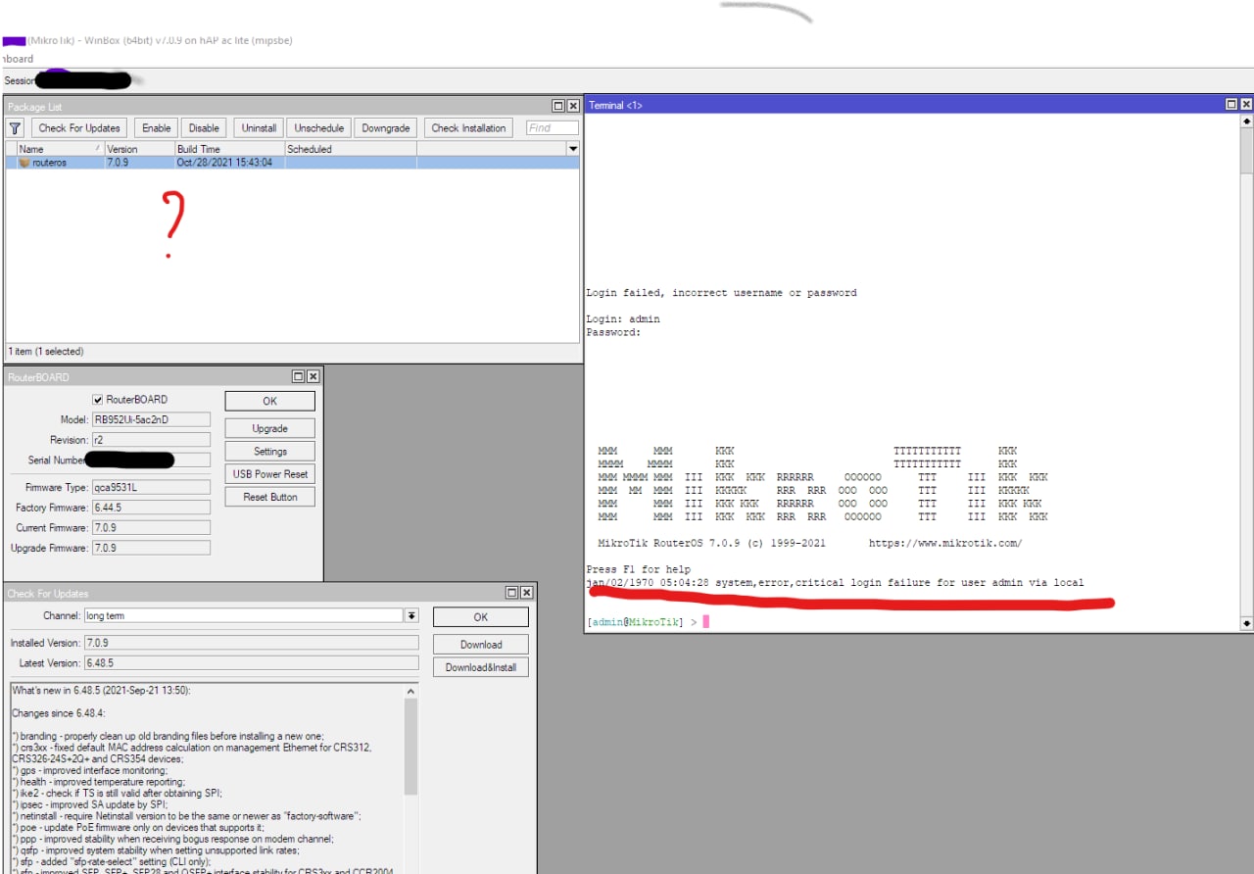Viewport: 1254px width, 874px height.
Task: Close the RouterBOARD window
Action: click(x=313, y=376)
